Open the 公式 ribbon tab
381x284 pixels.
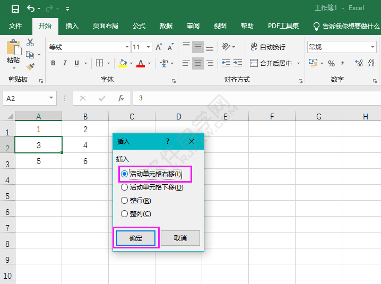pyautogui.click(x=139, y=26)
